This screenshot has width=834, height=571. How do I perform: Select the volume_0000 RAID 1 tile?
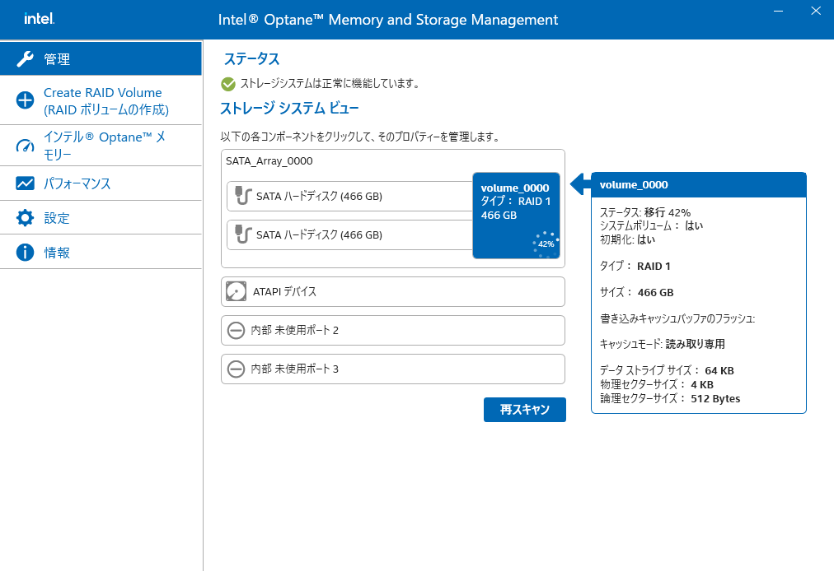pyautogui.click(x=516, y=215)
